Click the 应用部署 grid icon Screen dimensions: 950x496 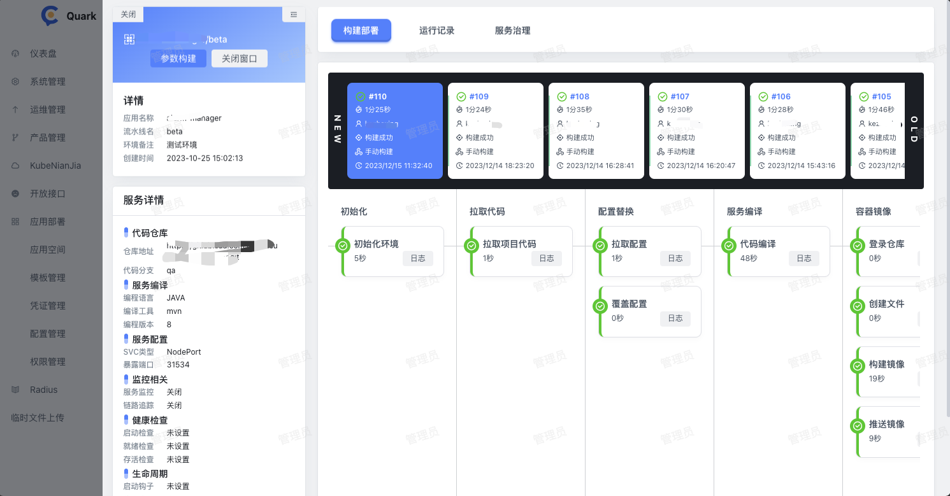coord(15,222)
